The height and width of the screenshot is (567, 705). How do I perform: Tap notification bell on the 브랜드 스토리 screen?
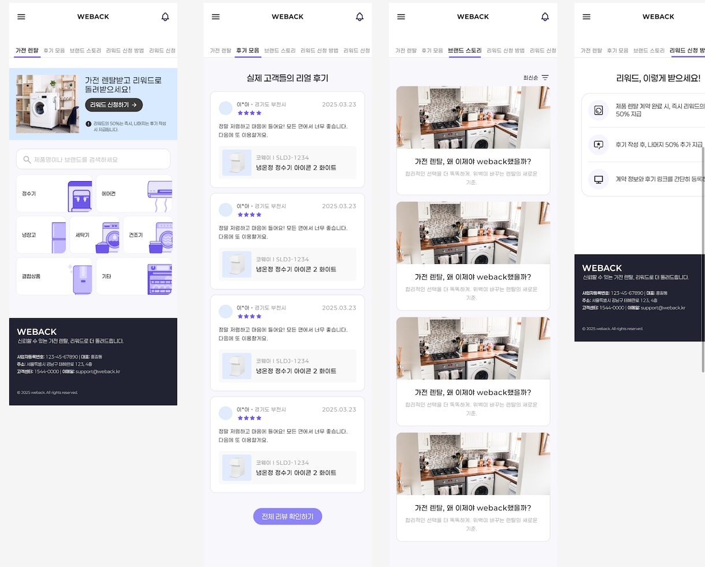click(x=545, y=17)
